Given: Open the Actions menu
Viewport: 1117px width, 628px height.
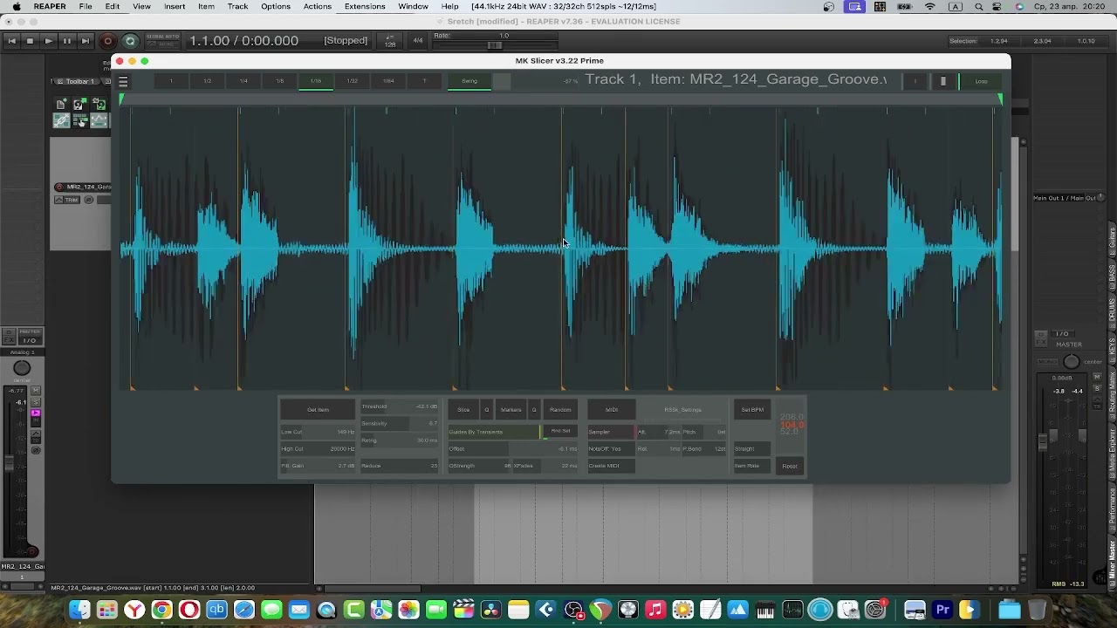Looking at the screenshot, I should pyautogui.click(x=317, y=6).
